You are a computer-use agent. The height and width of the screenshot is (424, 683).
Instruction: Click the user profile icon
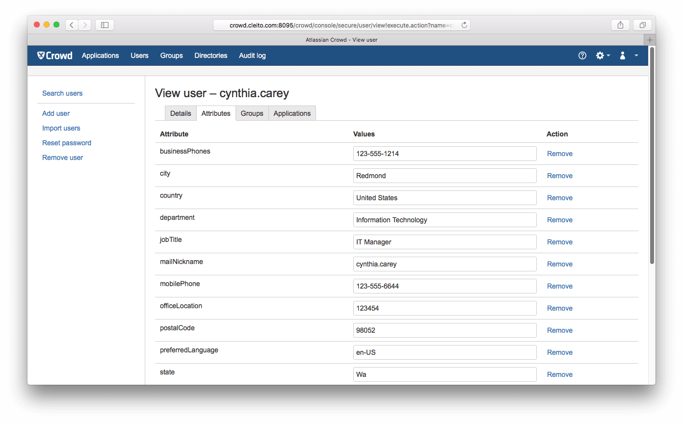[623, 55]
